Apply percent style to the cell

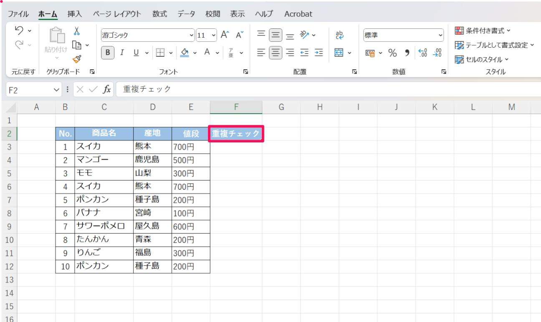pos(392,53)
